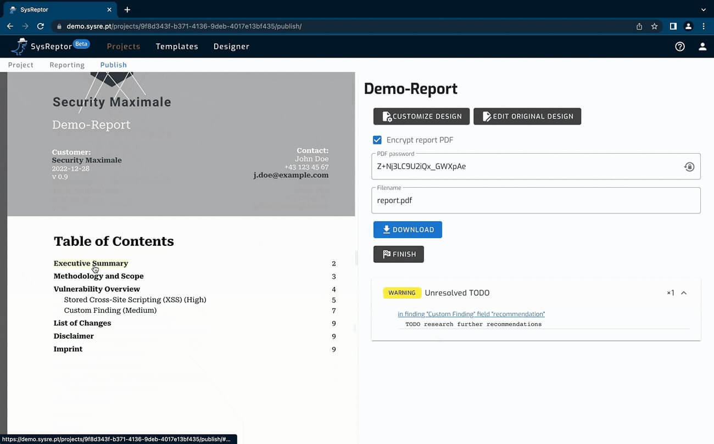Close the SysReptor browser tab

click(x=109, y=9)
